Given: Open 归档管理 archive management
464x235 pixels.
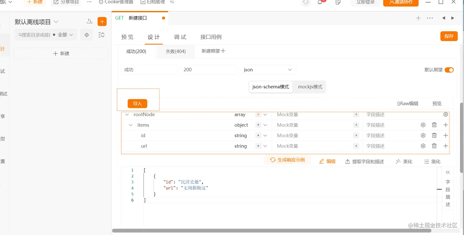Looking at the screenshot, I should 153,2.
